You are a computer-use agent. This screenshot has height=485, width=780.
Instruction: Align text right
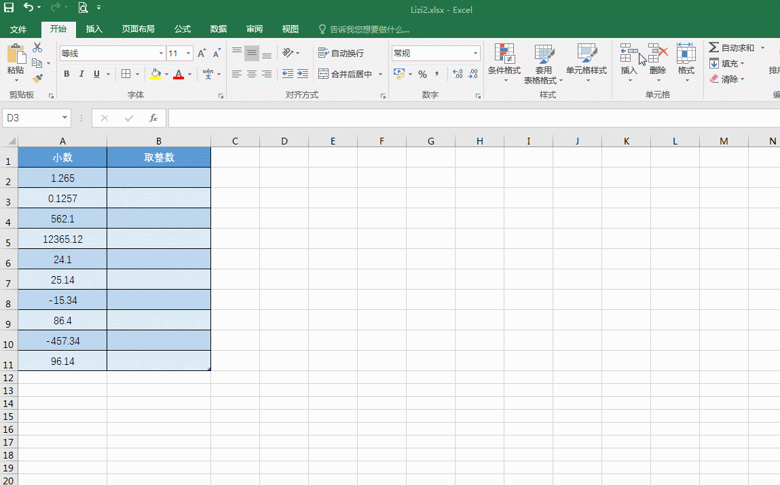tap(267, 74)
